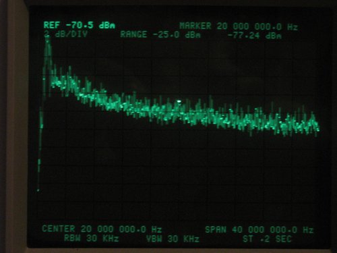Click the CENTER label at bottom left
The image size is (337, 253).
click(x=59, y=229)
